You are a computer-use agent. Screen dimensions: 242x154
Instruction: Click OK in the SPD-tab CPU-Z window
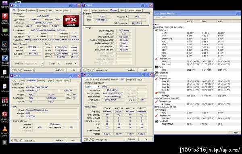coord(146,139)
